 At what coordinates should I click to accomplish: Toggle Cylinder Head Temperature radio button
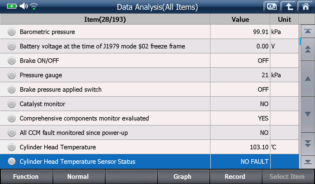(x=12, y=147)
